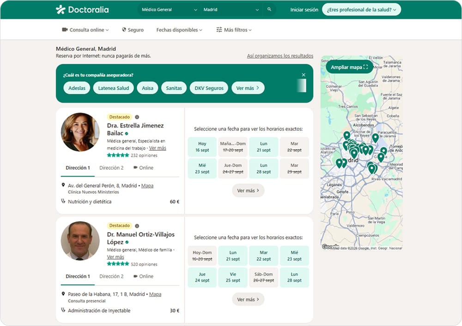Choose Lun 21 sept for Dra. Estrella
The height and width of the screenshot is (326, 462).
tap(263, 147)
